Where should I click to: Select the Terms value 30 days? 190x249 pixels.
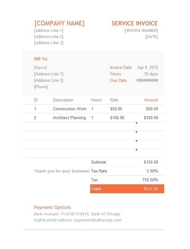click(151, 74)
